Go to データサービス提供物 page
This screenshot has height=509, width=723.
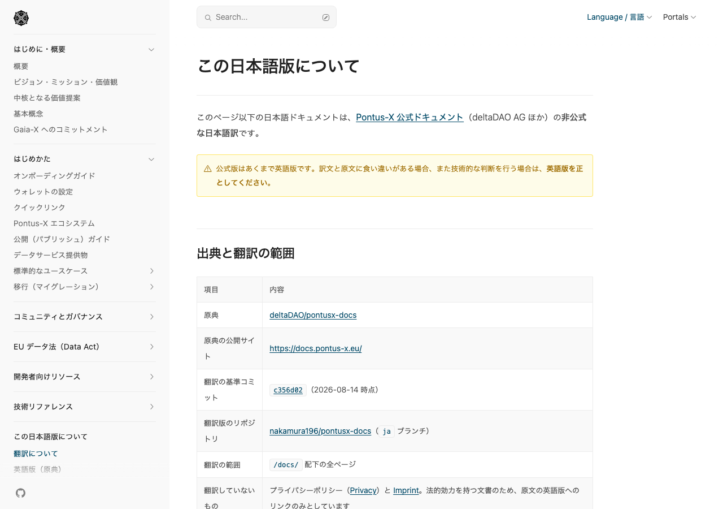[x=51, y=255]
